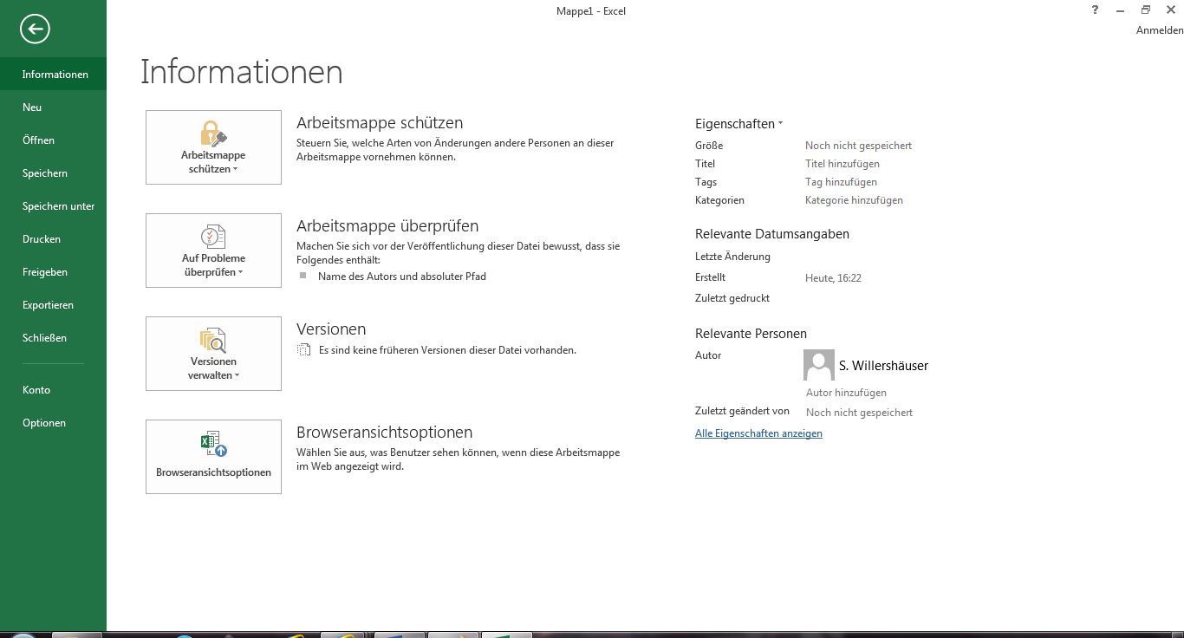Open Excel help question mark icon

(x=1095, y=10)
